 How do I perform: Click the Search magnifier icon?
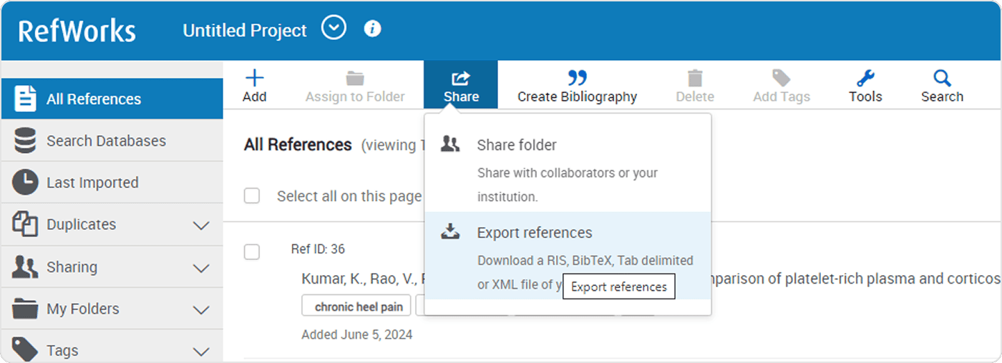tap(942, 78)
